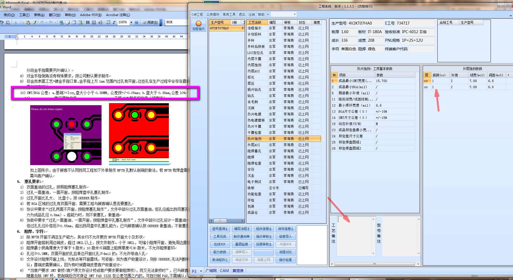Click the Cut scissors icon in Word
Image resolution: width=513 pixels, height=280 pixels.
coord(16,22)
